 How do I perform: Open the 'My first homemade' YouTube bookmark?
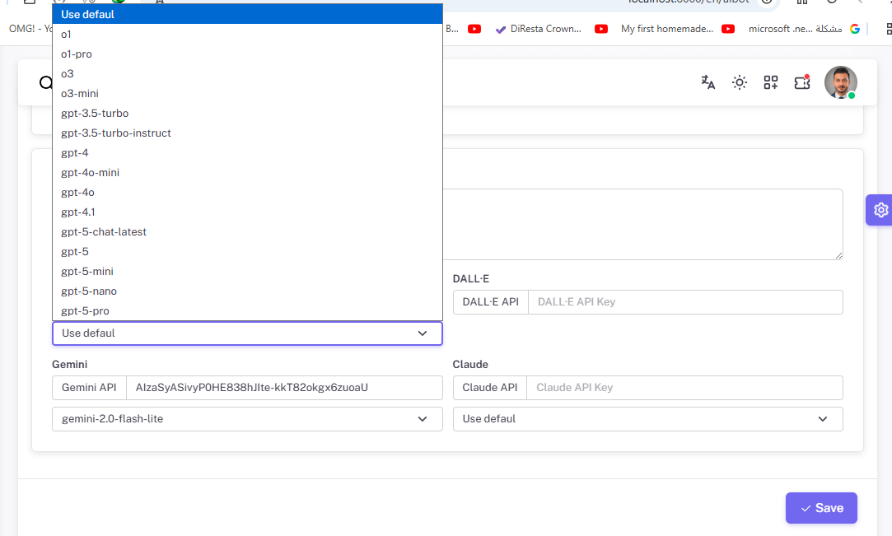pyautogui.click(x=665, y=29)
